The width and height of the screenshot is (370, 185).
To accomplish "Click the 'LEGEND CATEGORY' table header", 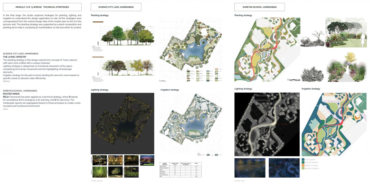I will pos(164,164).
